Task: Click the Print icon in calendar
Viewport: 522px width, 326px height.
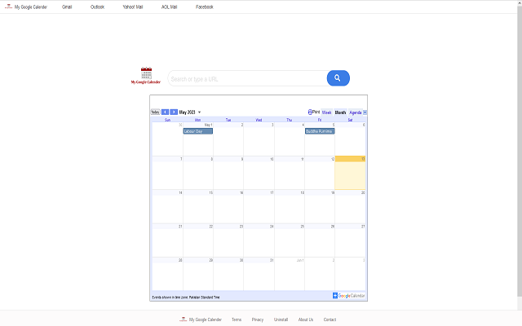Action: (310, 112)
